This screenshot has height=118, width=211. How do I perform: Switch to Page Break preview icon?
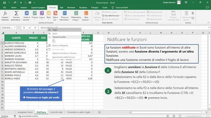tap(180, 116)
